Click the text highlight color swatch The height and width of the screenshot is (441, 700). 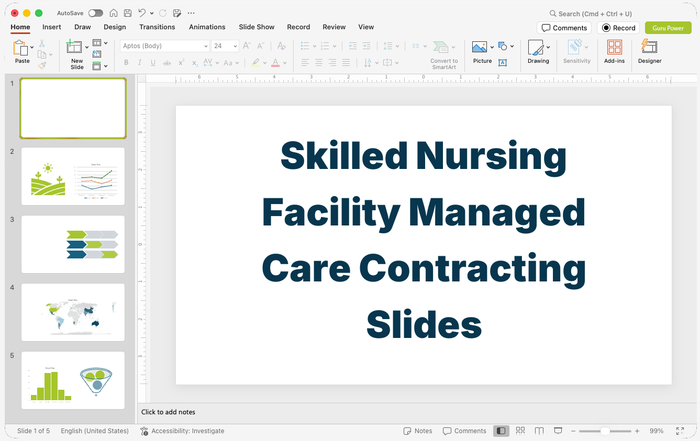pyautogui.click(x=255, y=63)
